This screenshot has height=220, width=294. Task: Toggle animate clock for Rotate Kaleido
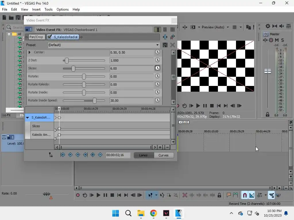point(158,84)
